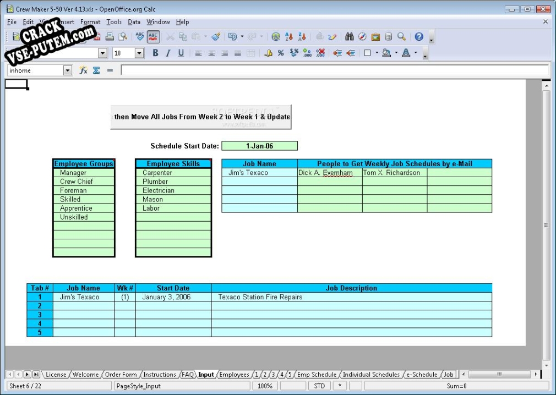Open the Data menu
Viewport: 556px width, 395px height.
[134, 22]
